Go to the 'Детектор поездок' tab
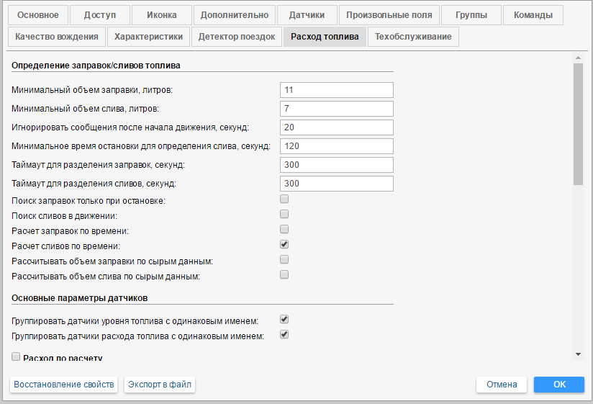This screenshot has width=593, height=404. point(236,37)
